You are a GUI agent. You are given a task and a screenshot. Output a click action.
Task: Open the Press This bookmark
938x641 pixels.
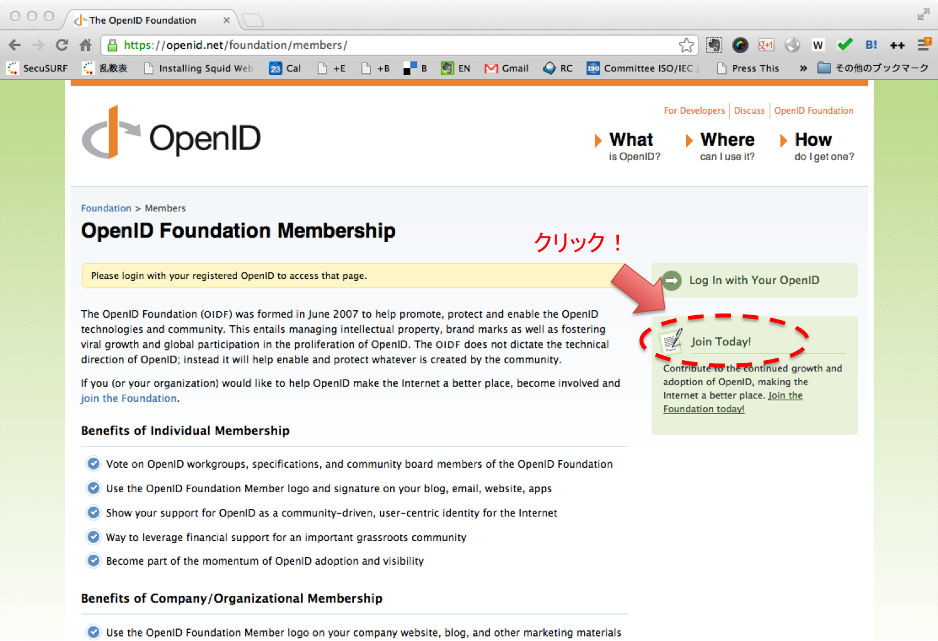[x=748, y=68]
